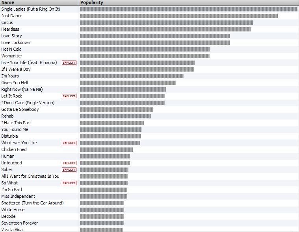Select All I Want for Christmas Is You
The height and width of the screenshot is (232, 299).
pos(30,176)
